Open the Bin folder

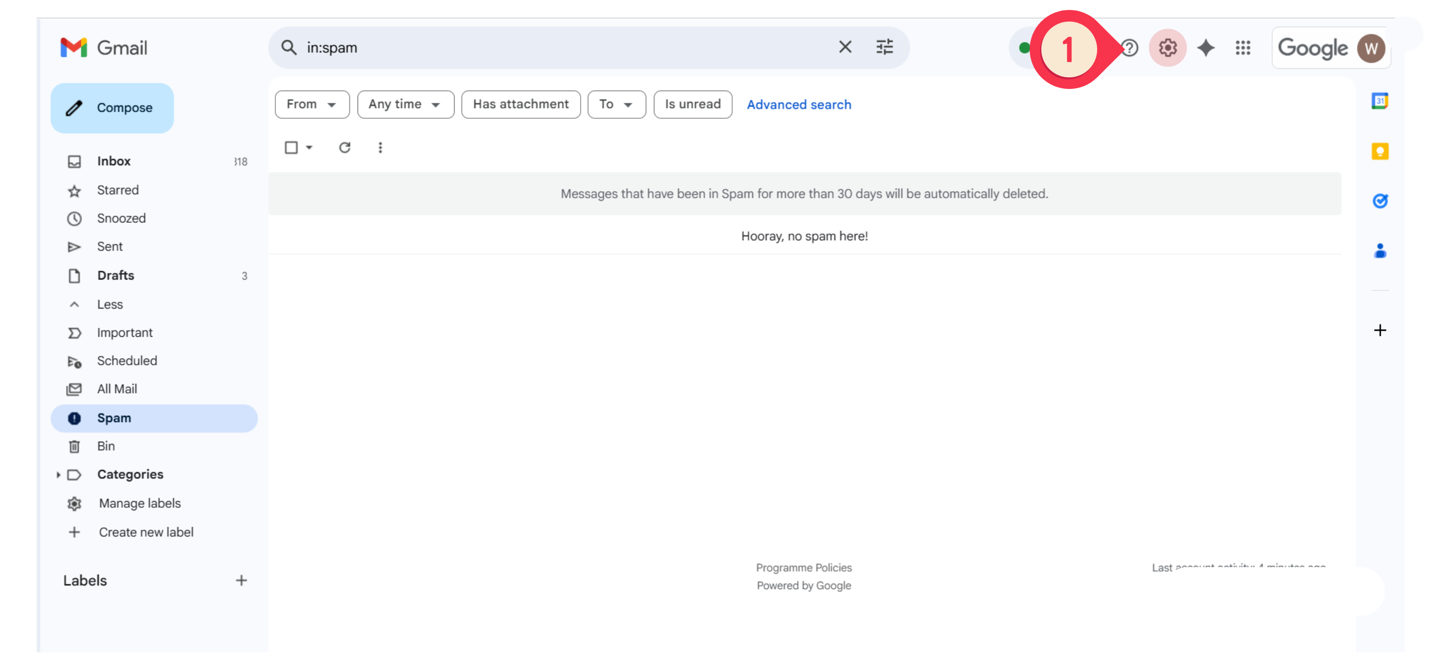pos(154,446)
